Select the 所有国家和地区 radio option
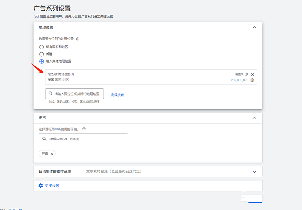 click(42, 47)
